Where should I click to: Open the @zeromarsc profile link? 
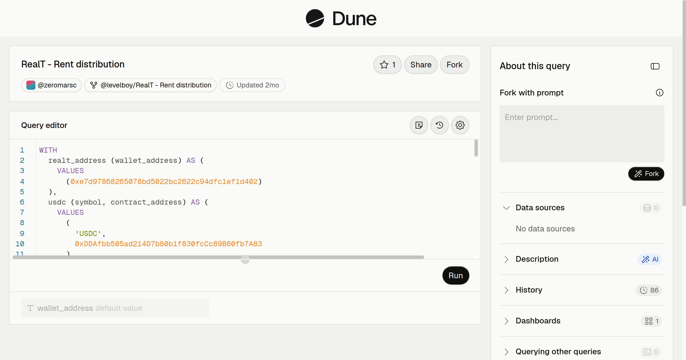pos(51,85)
